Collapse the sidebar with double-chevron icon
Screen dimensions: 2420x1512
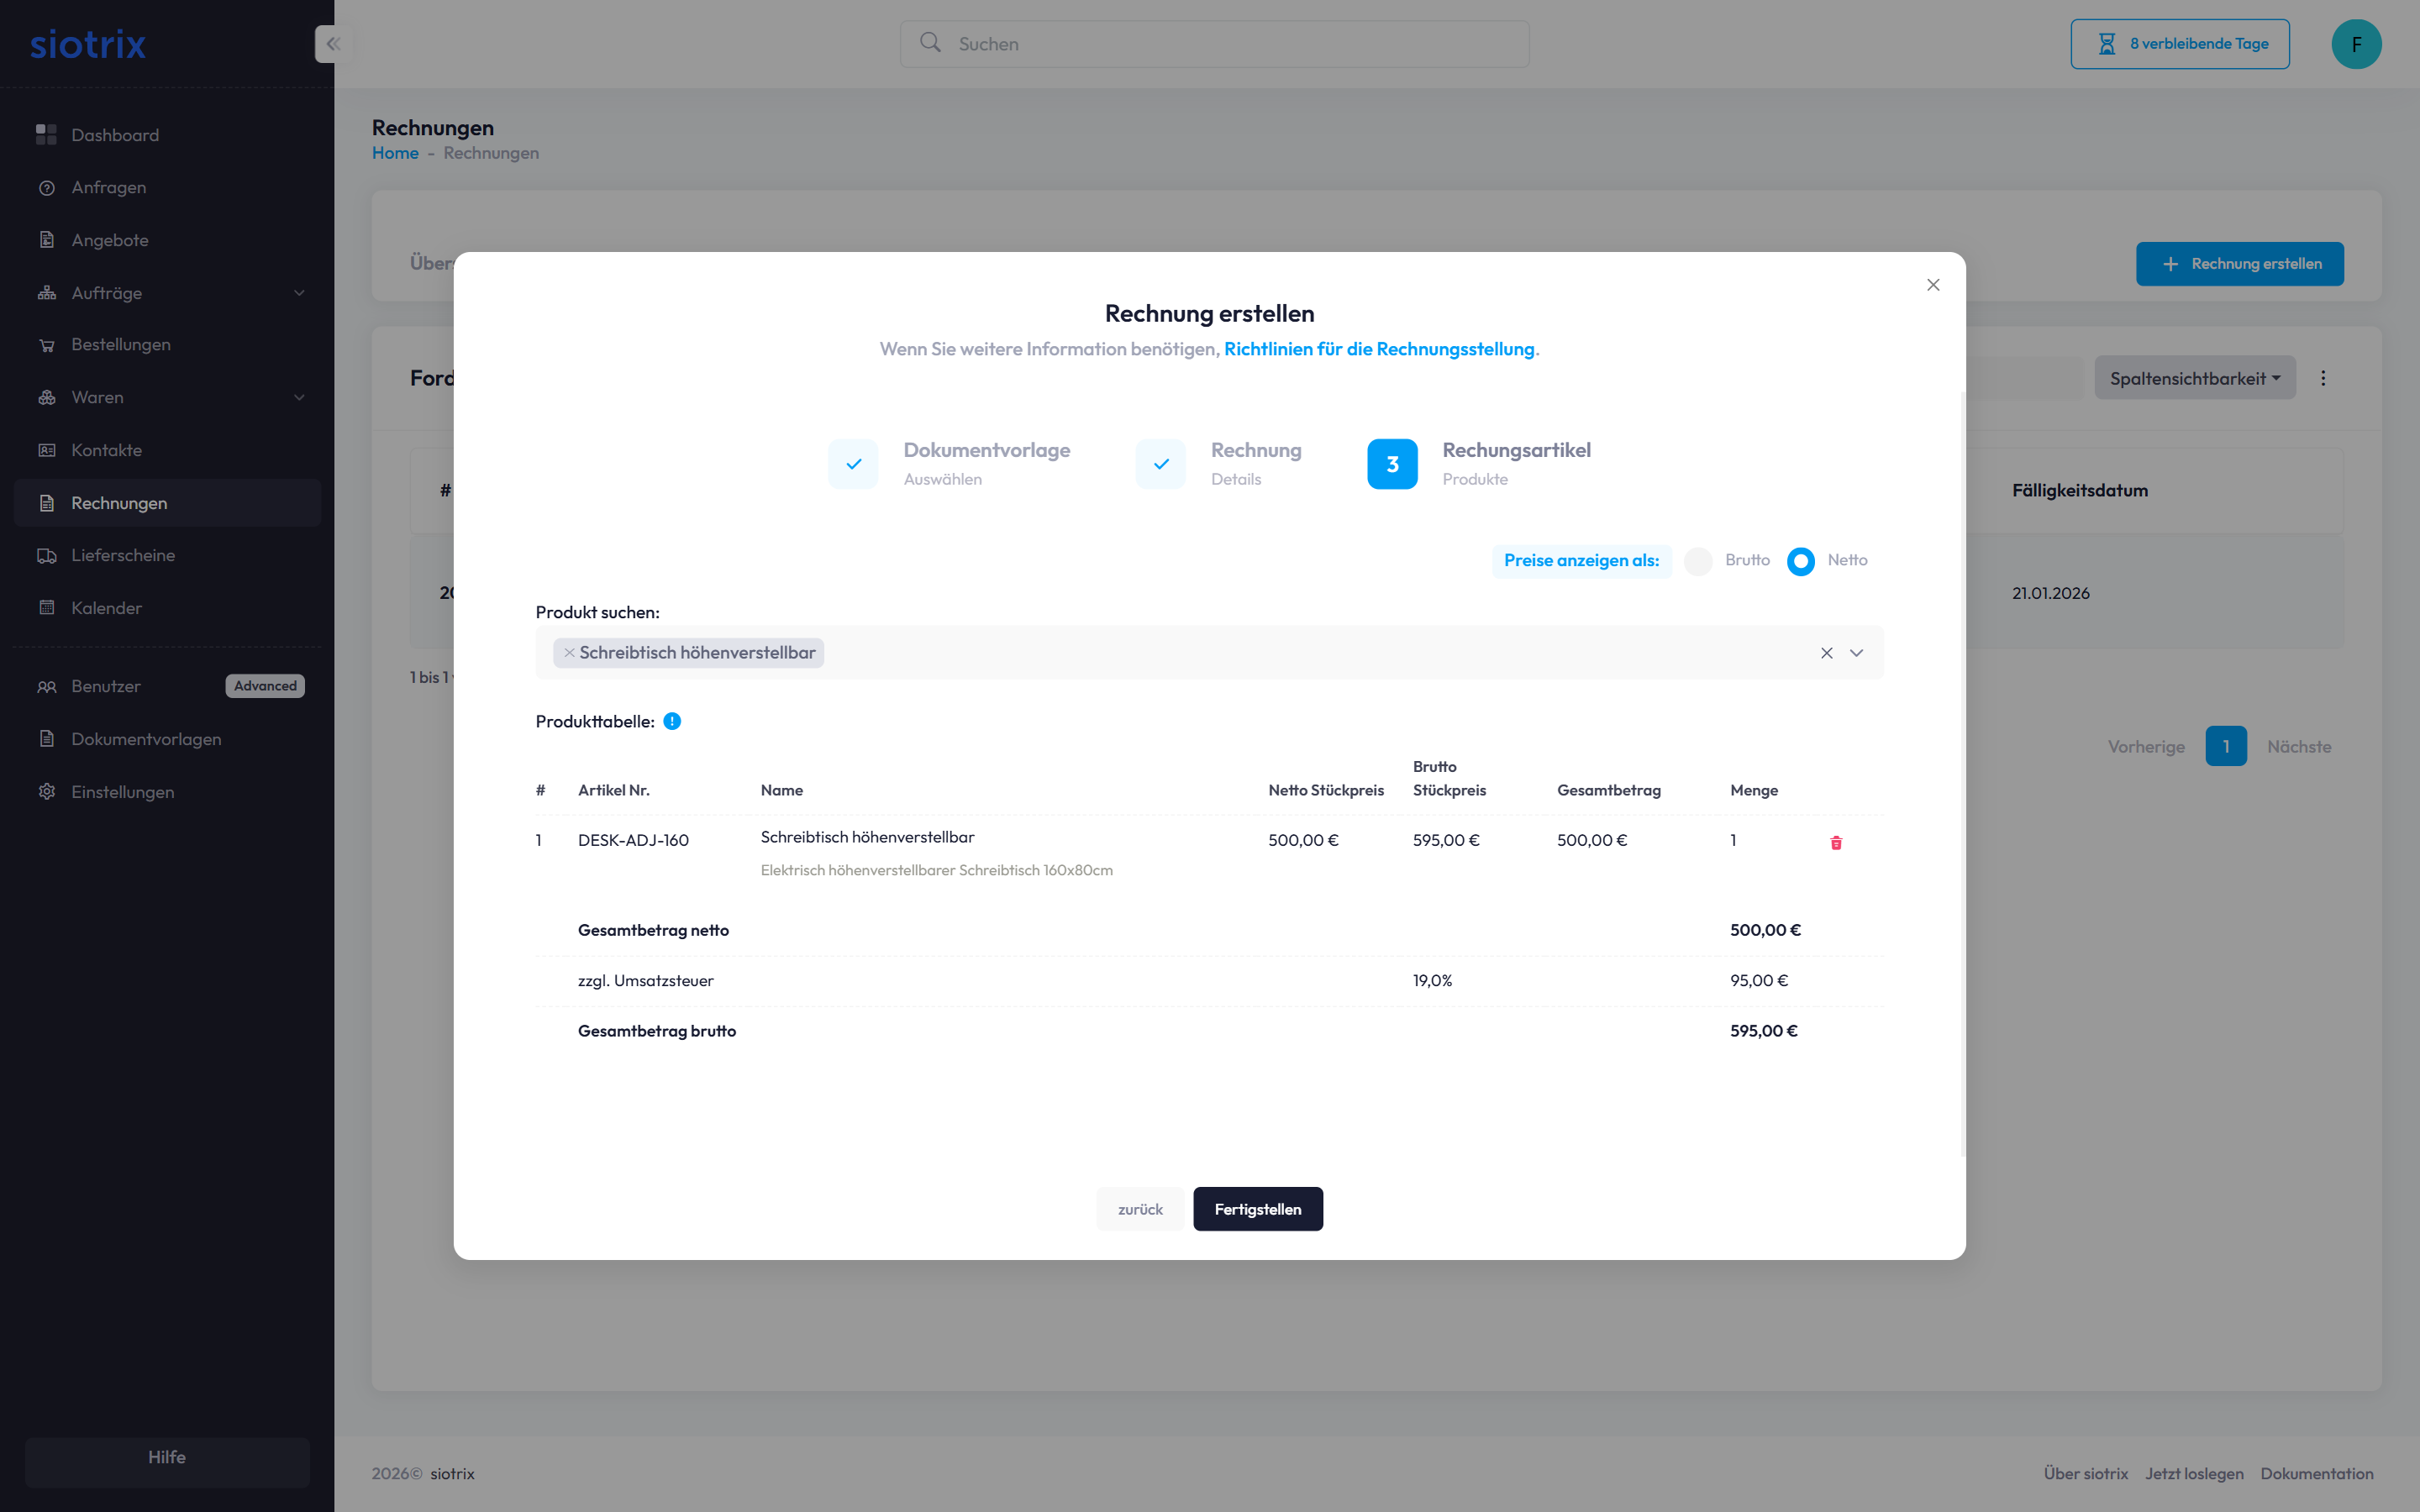pos(333,44)
